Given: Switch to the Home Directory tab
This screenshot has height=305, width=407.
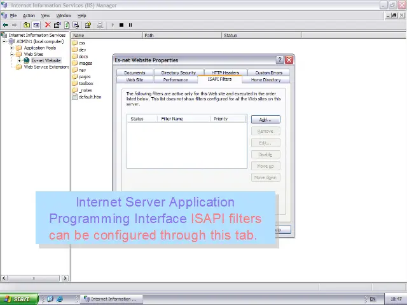Looking at the screenshot, I should click(266, 79).
